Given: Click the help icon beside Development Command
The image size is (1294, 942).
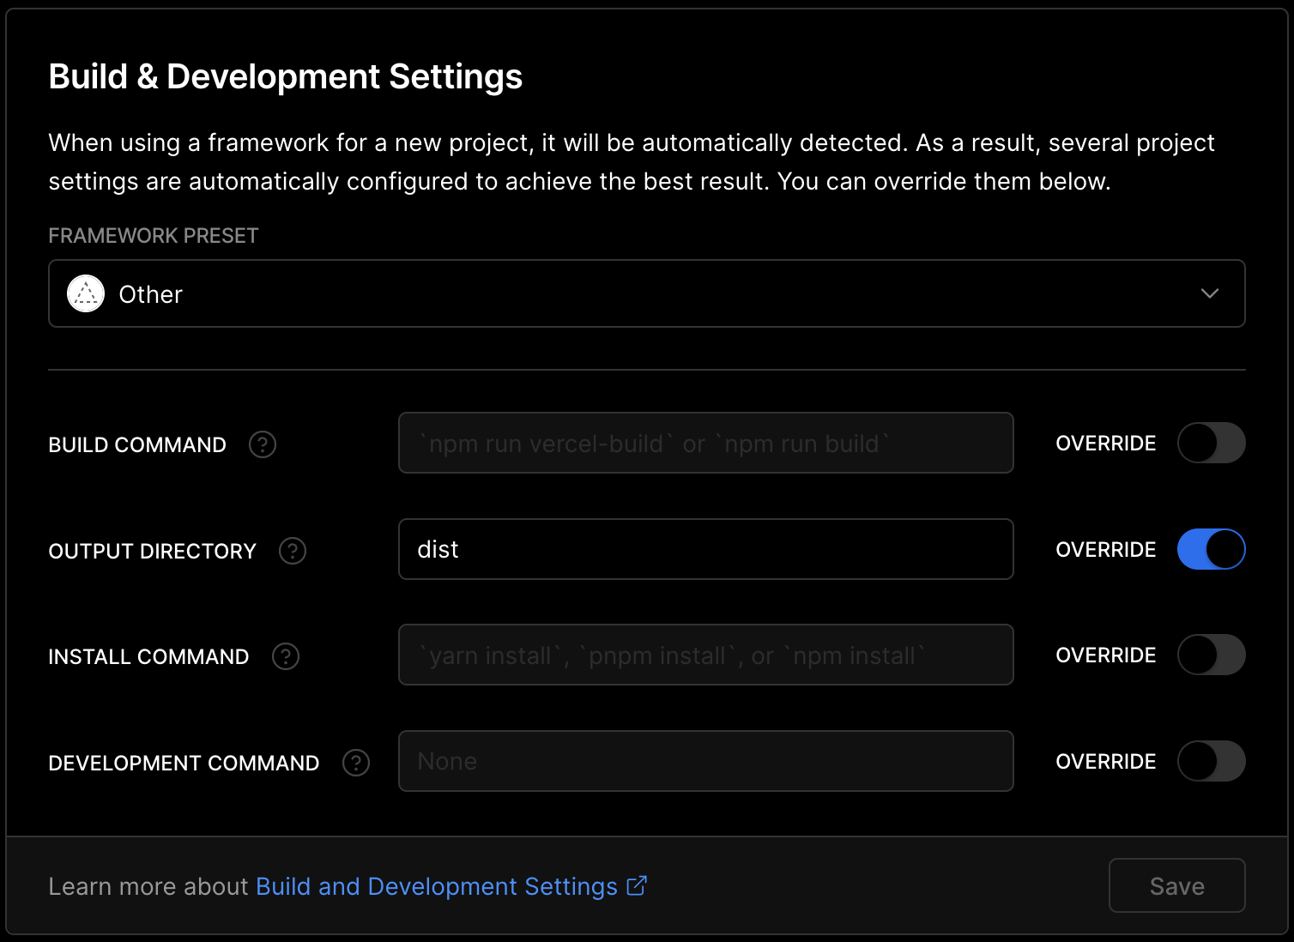Looking at the screenshot, I should click(x=356, y=763).
